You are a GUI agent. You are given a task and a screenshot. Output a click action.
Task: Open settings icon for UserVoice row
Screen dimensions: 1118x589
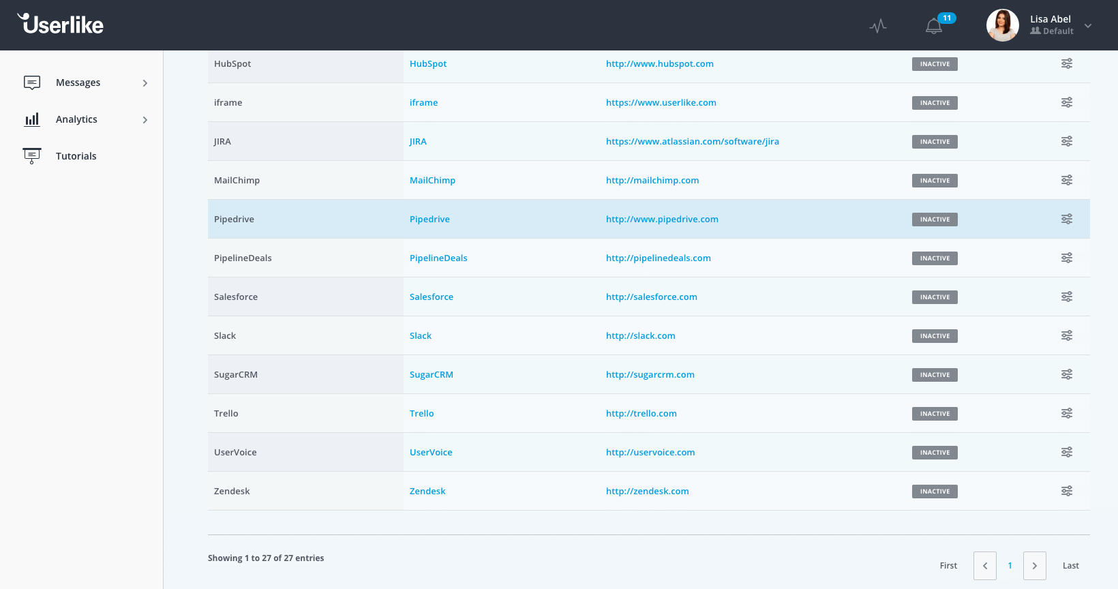click(1067, 452)
